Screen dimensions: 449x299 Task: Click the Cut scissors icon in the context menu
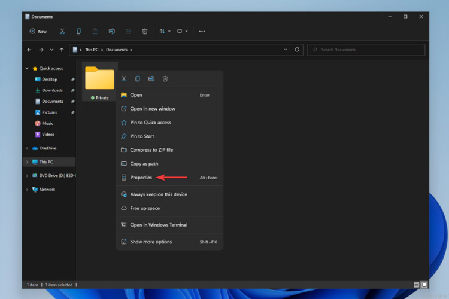coord(124,79)
